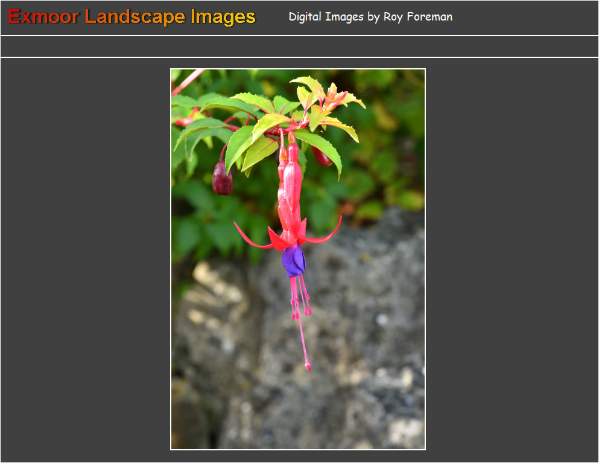Click the purple petals of the fuchsia flower
The image size is (599, 463).
pos(293,261)
